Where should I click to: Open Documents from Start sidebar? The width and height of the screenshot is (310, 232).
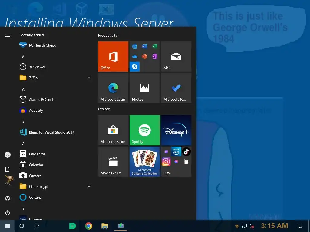point(8,169)
